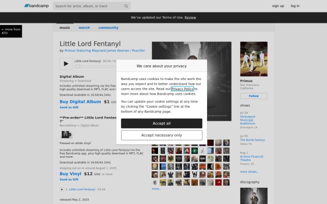327x204 pixels.
Task: Open track 1 Little Lord Fentanyl link
Action: coord(82,189)
